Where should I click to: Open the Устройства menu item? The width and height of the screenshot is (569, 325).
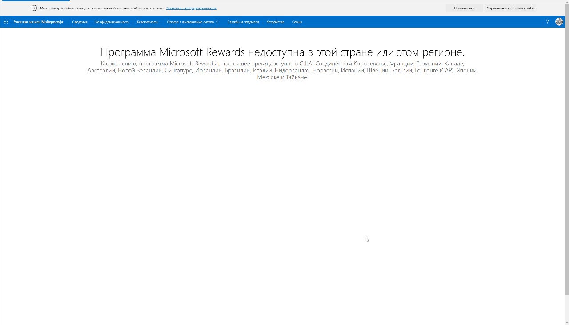pyautogui.click(x=276, y=22)
